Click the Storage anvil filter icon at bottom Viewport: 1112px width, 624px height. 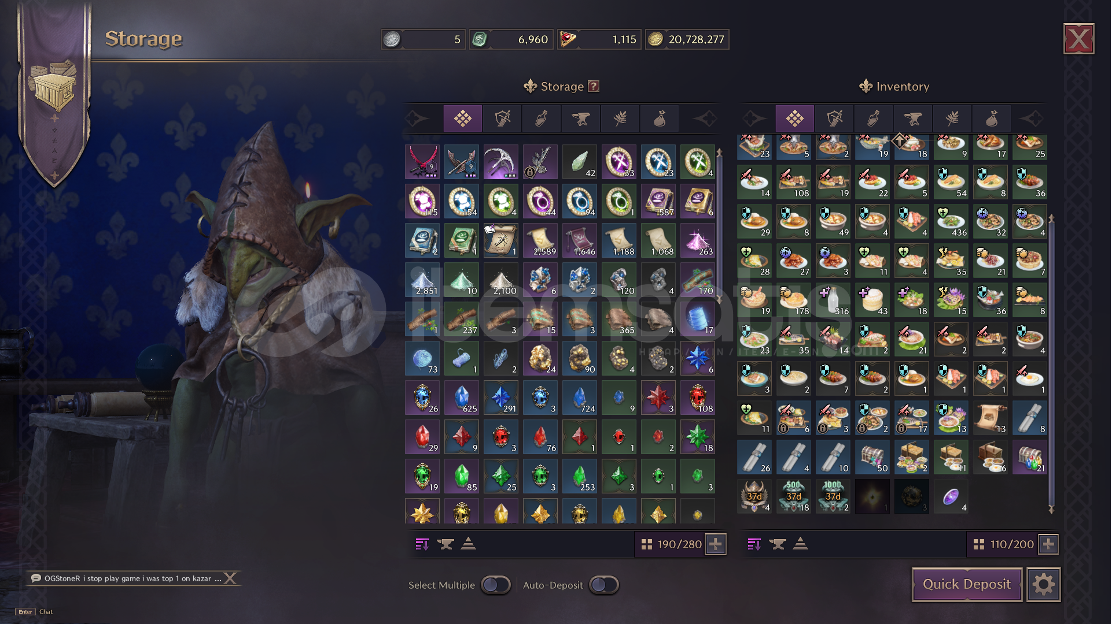[445, 544]
